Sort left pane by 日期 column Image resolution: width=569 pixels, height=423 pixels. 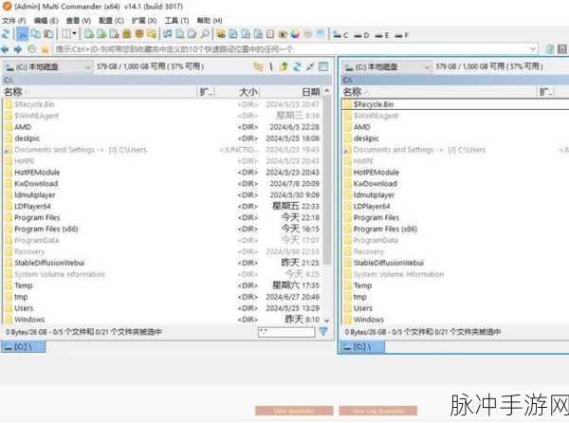click(291, 92)
